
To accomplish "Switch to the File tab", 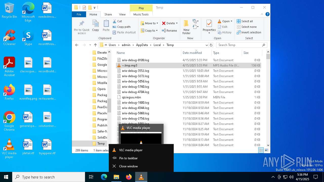I will coord(79,14).
